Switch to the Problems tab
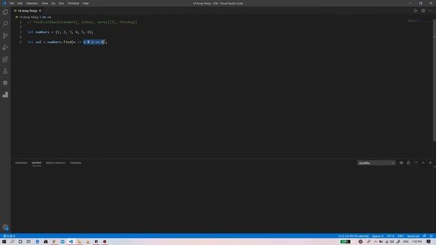The width and height of the screenshot is (436, 245). 21,163
